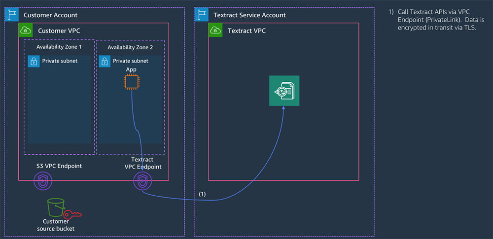Select the "Textract Service Account" title text
The height and width of the screenshot is (239, 493).
click(249, 15)
